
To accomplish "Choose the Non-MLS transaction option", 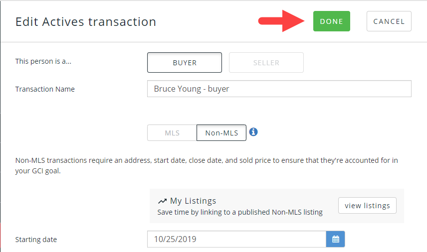I will point(221,132).
